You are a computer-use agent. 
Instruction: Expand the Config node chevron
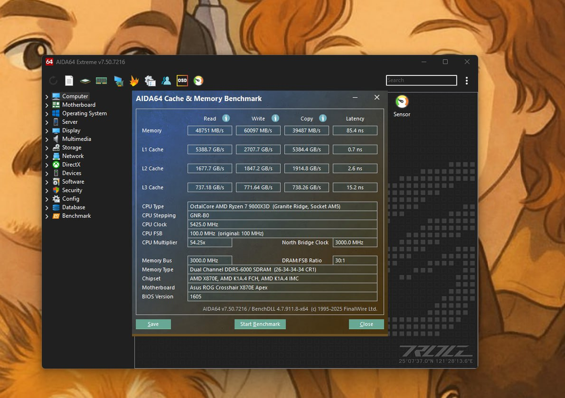click(x=47, y=199)
